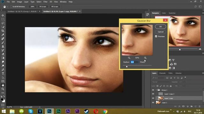Select the Eraser tool

click(3, 54)
